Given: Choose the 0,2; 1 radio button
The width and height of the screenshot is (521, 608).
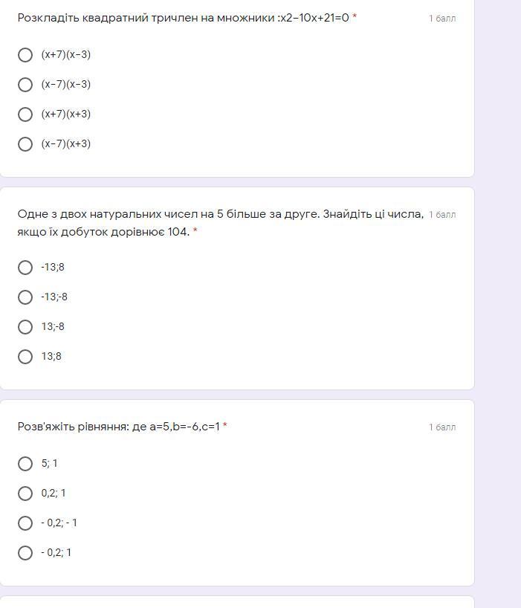Looking at the screenshot, I should point(25,494).
